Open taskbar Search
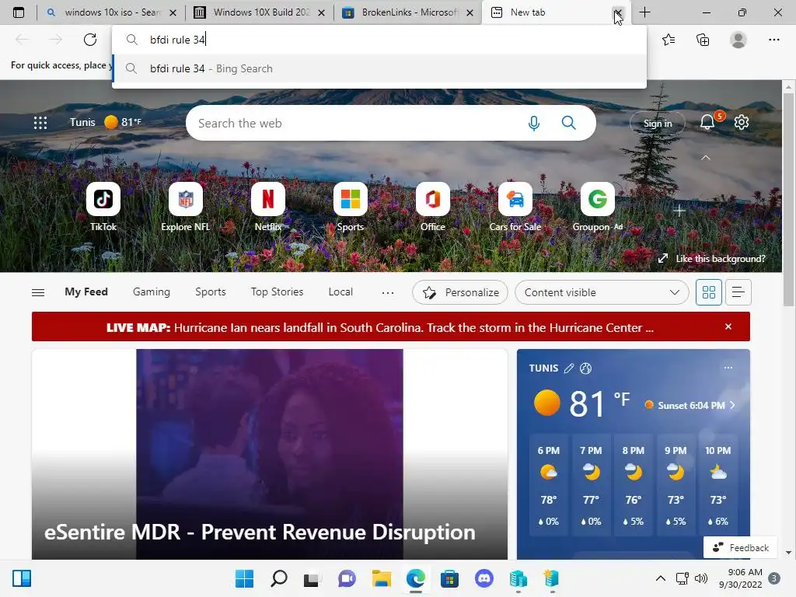 coord(279,578)
